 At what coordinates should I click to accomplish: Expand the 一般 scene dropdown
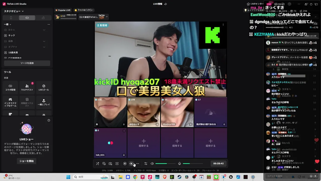8,24
